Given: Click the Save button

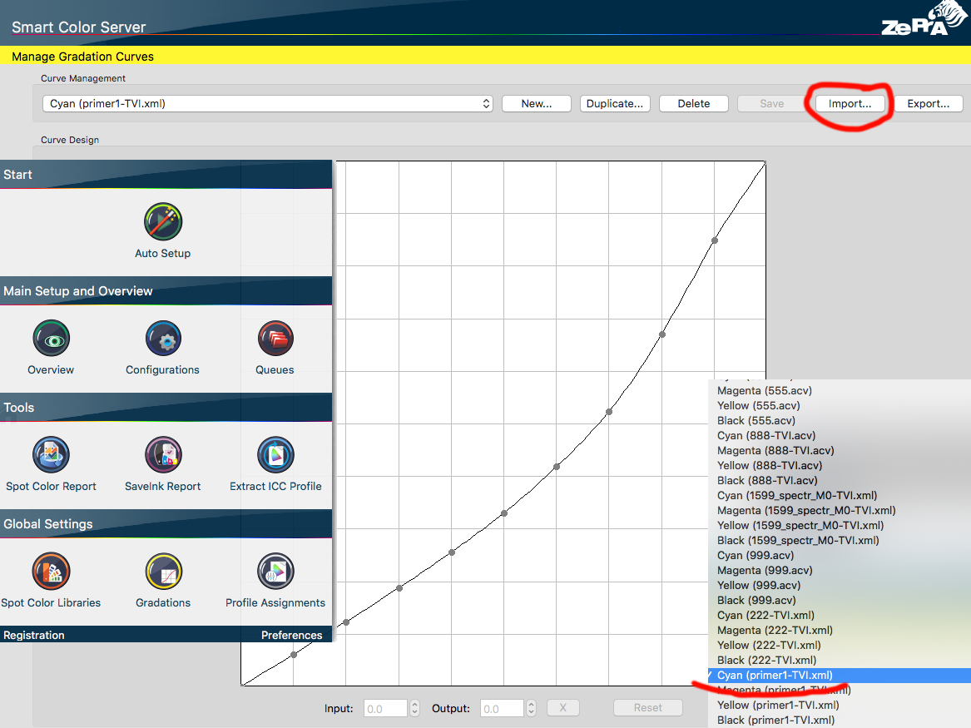Looking at the screenshot, I should click(771, 103).
